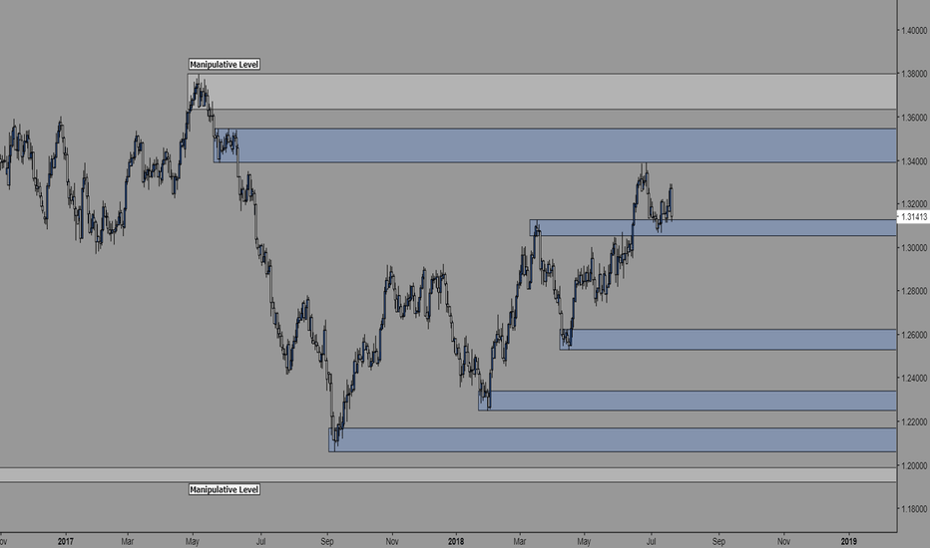
Task: Click the 1.34000 price axis label
Action: tap(914, 161)
